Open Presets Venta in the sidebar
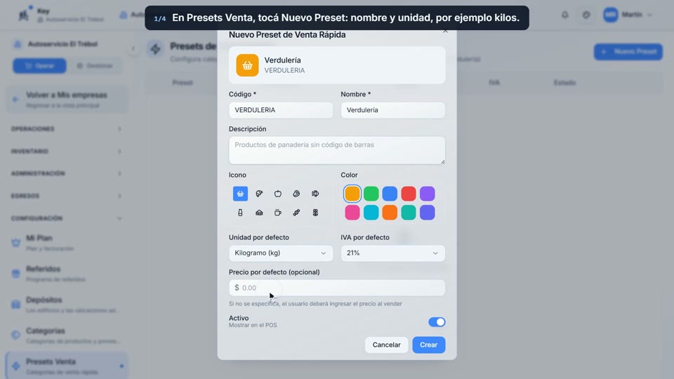 [67, 366]
